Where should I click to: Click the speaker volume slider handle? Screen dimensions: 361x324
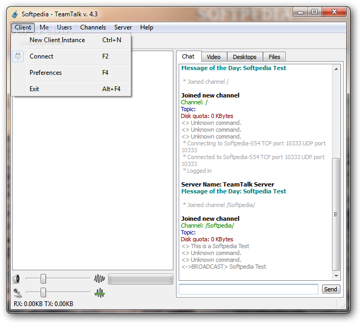(43, 279)
